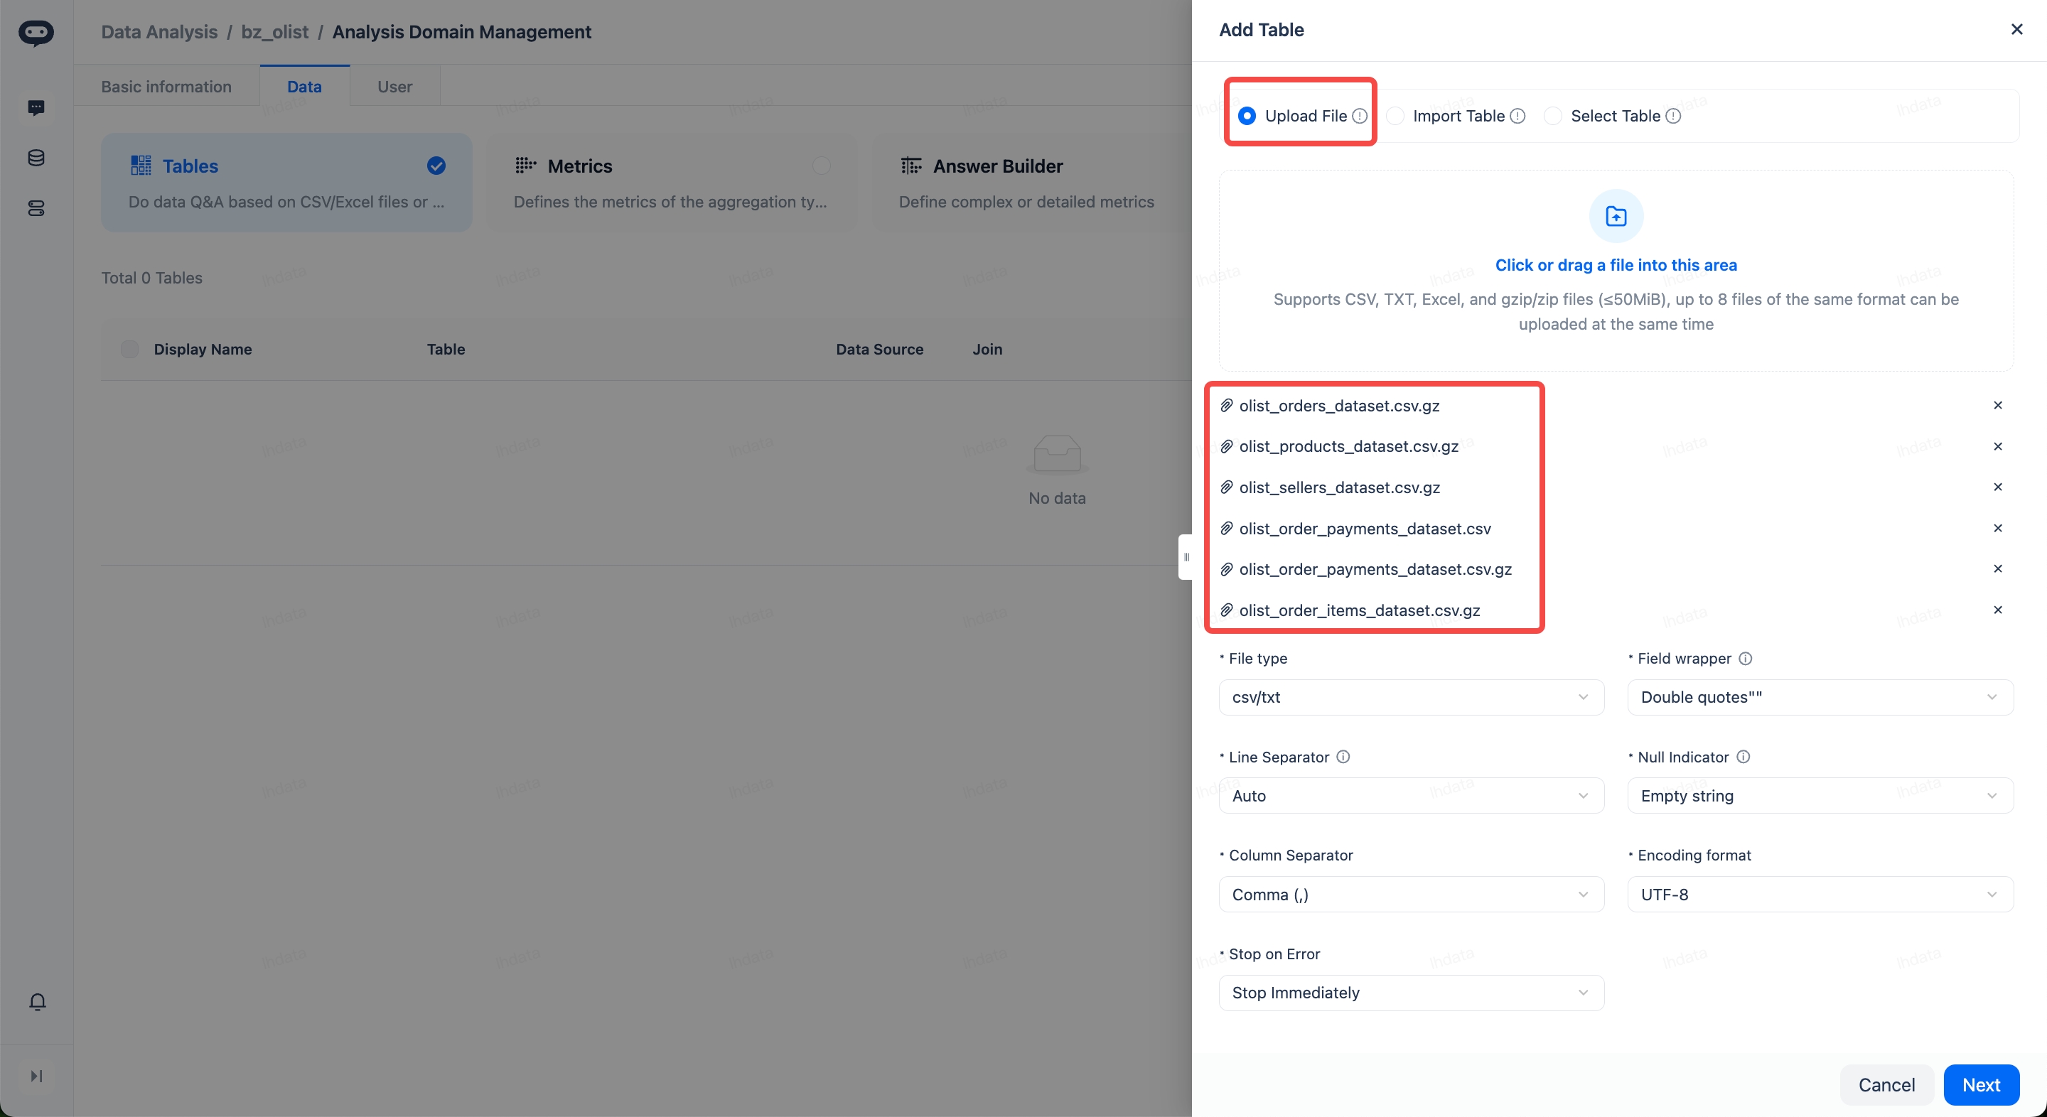Viewport: 2047px width, 1117px height.
Task: Open the File type dropdown
Action: tap(1410, 698)
